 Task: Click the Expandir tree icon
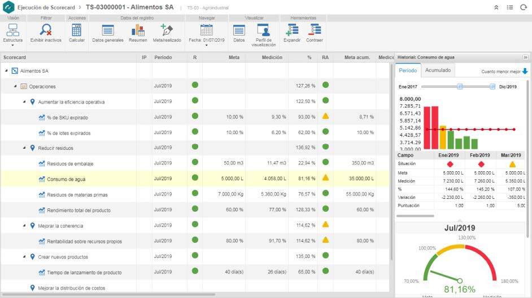(x=292, y=30)
